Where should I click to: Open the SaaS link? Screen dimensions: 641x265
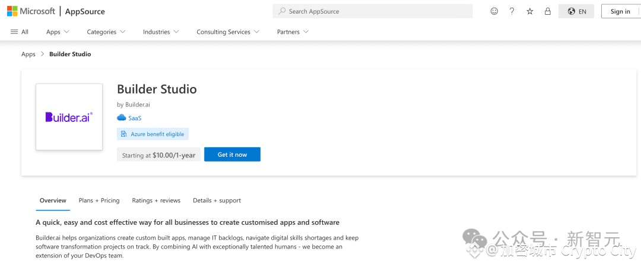(135, 118)
